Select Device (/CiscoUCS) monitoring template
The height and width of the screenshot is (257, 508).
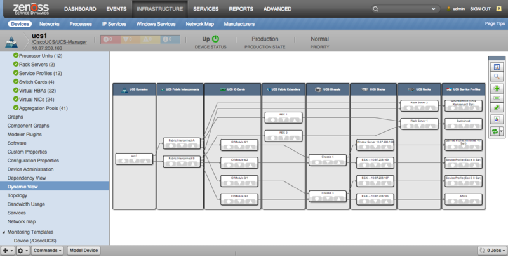35,241
